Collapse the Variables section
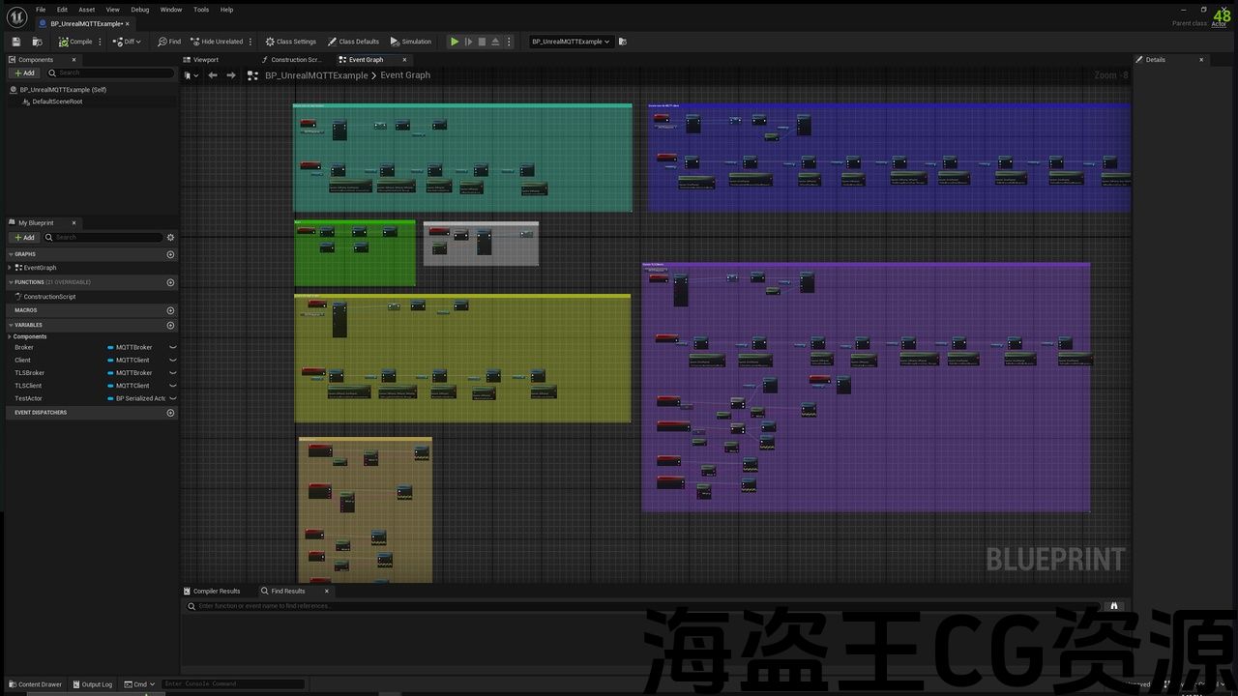The image size is (1238, 696). (x=11, y=325)
